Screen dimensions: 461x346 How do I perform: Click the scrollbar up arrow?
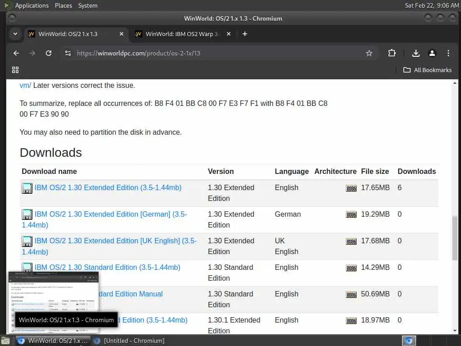[455, 83]
